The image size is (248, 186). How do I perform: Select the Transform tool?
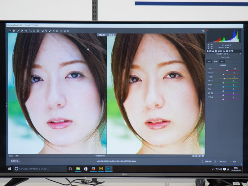38,31
